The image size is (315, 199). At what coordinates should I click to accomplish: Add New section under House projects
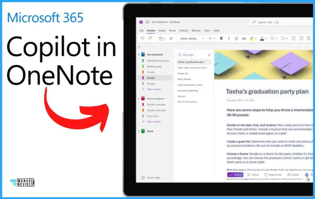[x=154, y=121]
